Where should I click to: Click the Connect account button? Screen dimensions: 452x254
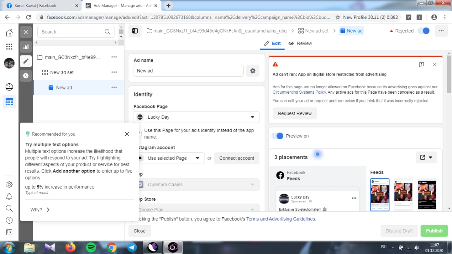point(237,158)
